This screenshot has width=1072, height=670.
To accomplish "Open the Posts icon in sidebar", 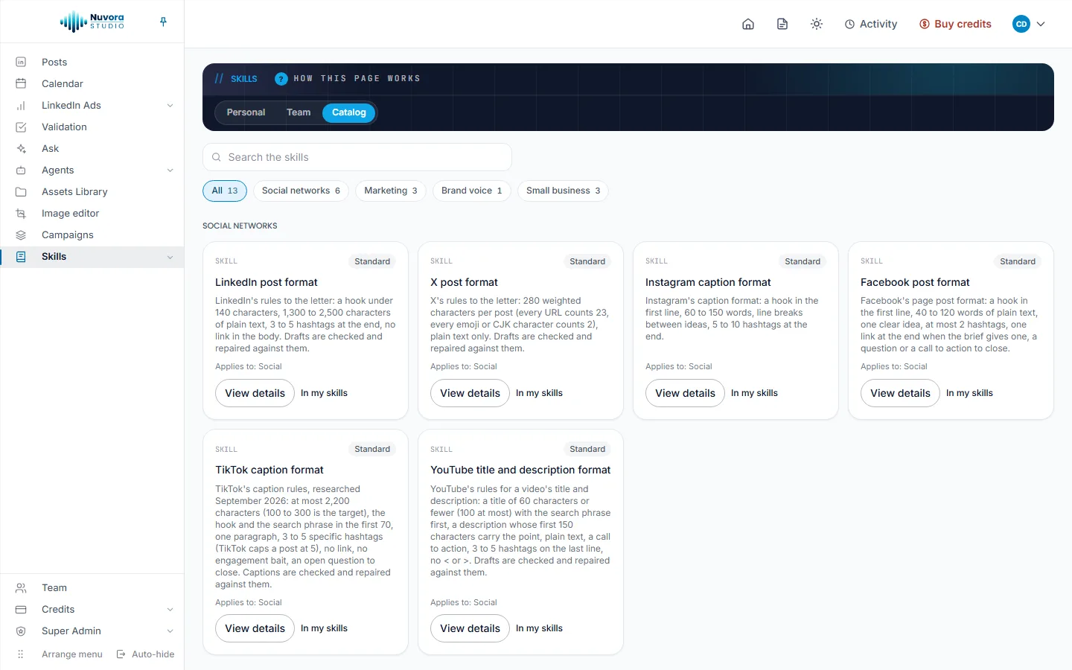I will point(21,62).
